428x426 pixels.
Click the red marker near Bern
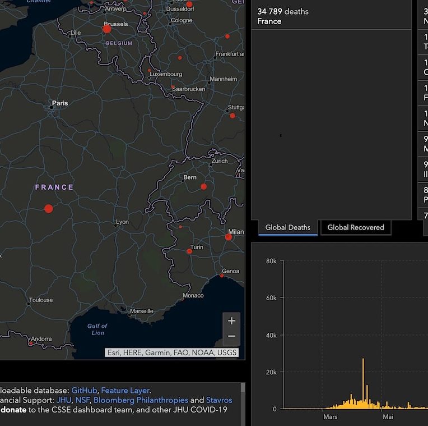click(203, 187)
